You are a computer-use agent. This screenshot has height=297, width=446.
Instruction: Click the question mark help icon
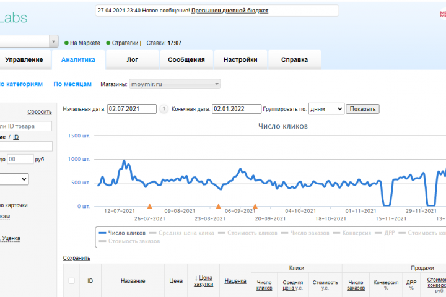[164, 109]
